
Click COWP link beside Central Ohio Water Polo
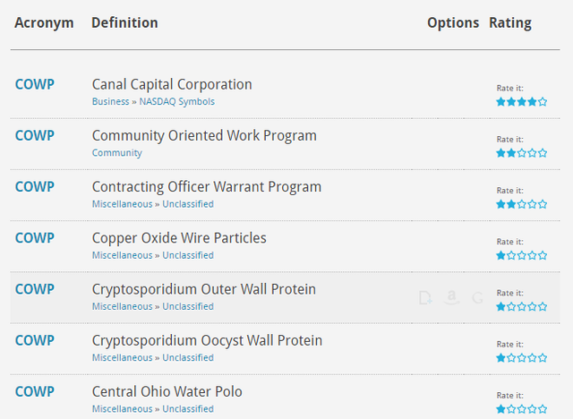[35, 391]
